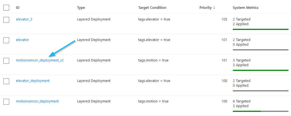Screen dimensions: 291x116
Task: Click the priority value 103
Action: [224, 20]
